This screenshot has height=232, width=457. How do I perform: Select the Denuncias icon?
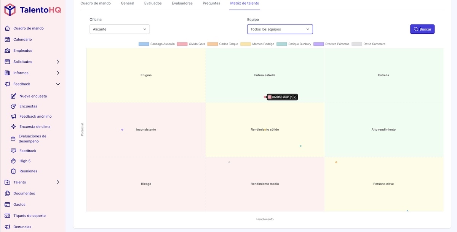[x=8, y=226]
